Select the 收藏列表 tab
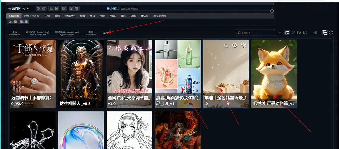 click(x=14, y=16)
